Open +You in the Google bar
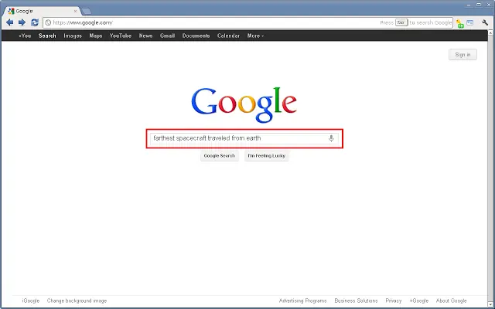This screenshot has width=495, height=309. [25, 36]
